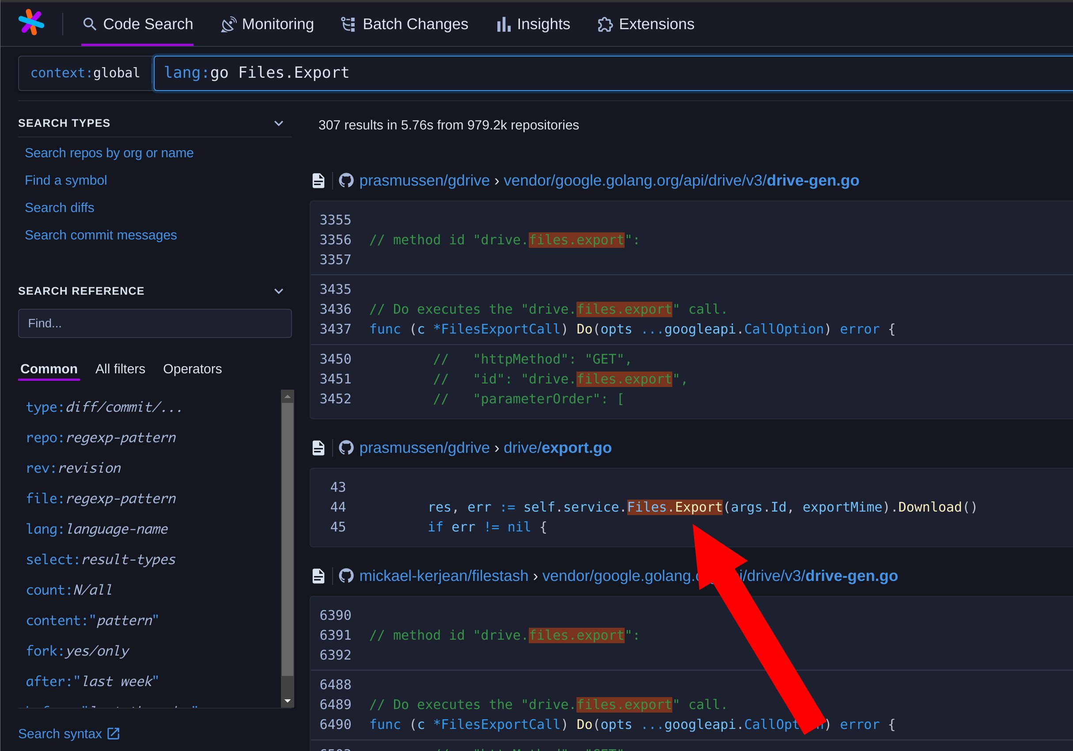Open drive/export.go file link
The width and height of the screenshot is (1073, 751).
coord(557,448)
